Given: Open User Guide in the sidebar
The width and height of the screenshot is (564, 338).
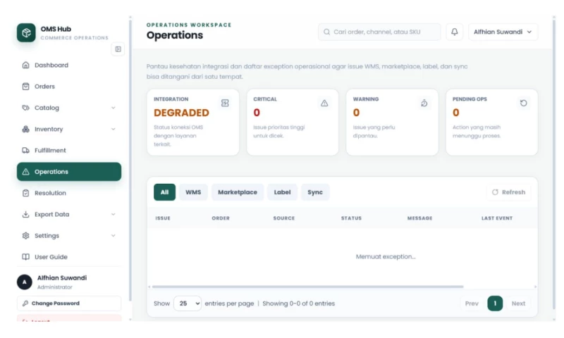Looking at the screenshot, I should (69, 257).
